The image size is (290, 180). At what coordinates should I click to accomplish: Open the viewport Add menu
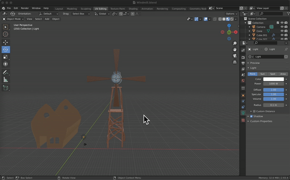47,19
